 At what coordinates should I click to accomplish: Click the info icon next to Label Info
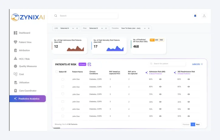click(x=202, y=64)
